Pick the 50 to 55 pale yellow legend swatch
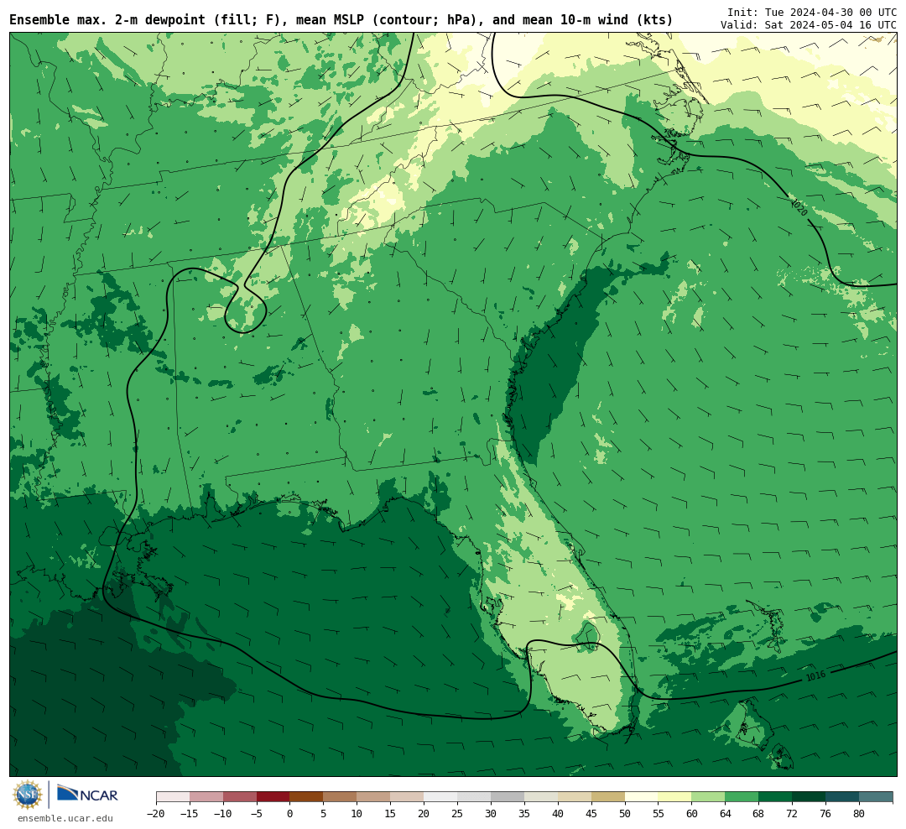 click(x=642, y=797)
